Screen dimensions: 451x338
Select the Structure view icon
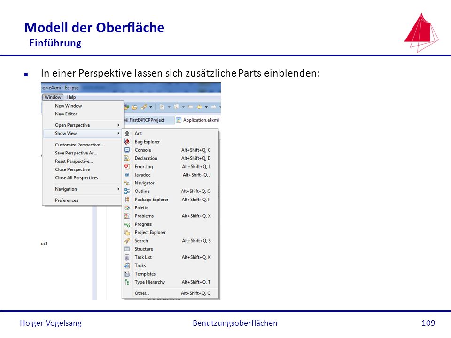[127, 249]
